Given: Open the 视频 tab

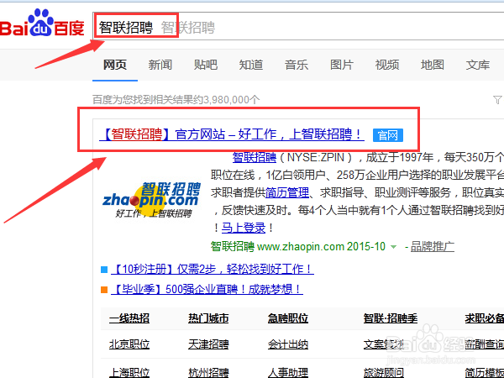Looking at the screenshot, I should 387,65.
